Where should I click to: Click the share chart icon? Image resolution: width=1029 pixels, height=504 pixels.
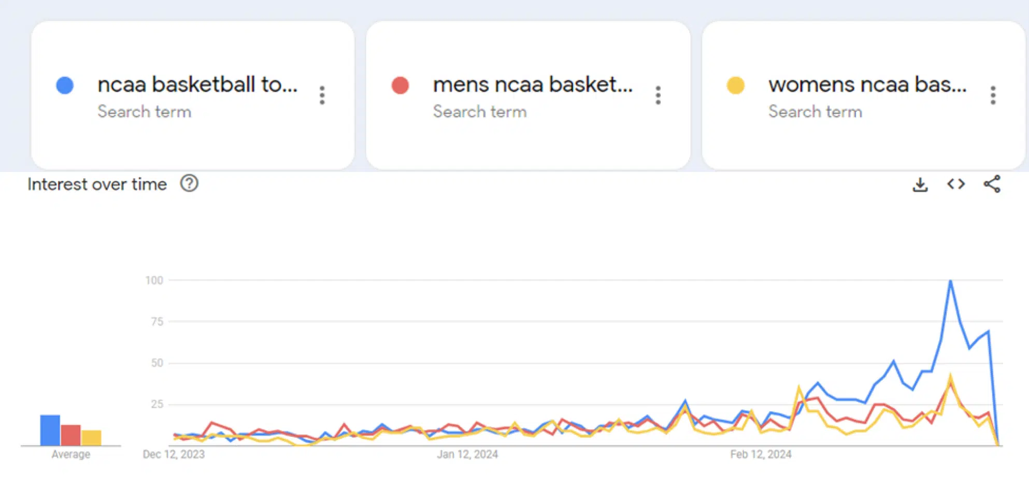point(992,184)
